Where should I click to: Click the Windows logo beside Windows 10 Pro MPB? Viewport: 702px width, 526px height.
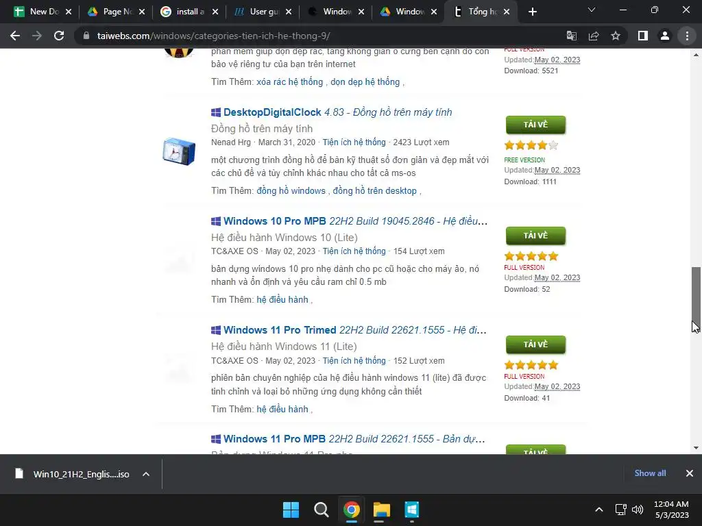pos(216,221)
